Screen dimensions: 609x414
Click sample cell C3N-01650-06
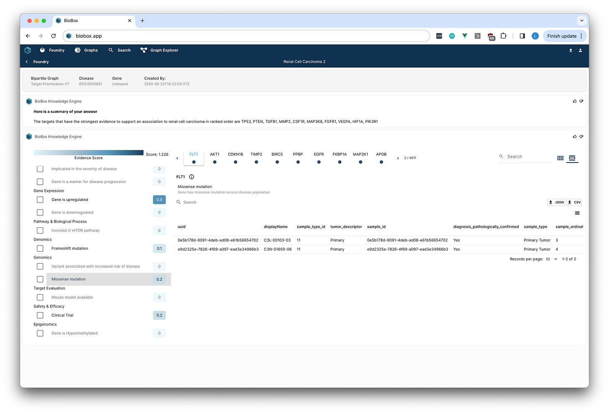[278, 249]
